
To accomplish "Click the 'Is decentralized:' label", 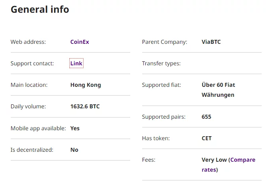I will pyautogui.click(x=33, y=150).
